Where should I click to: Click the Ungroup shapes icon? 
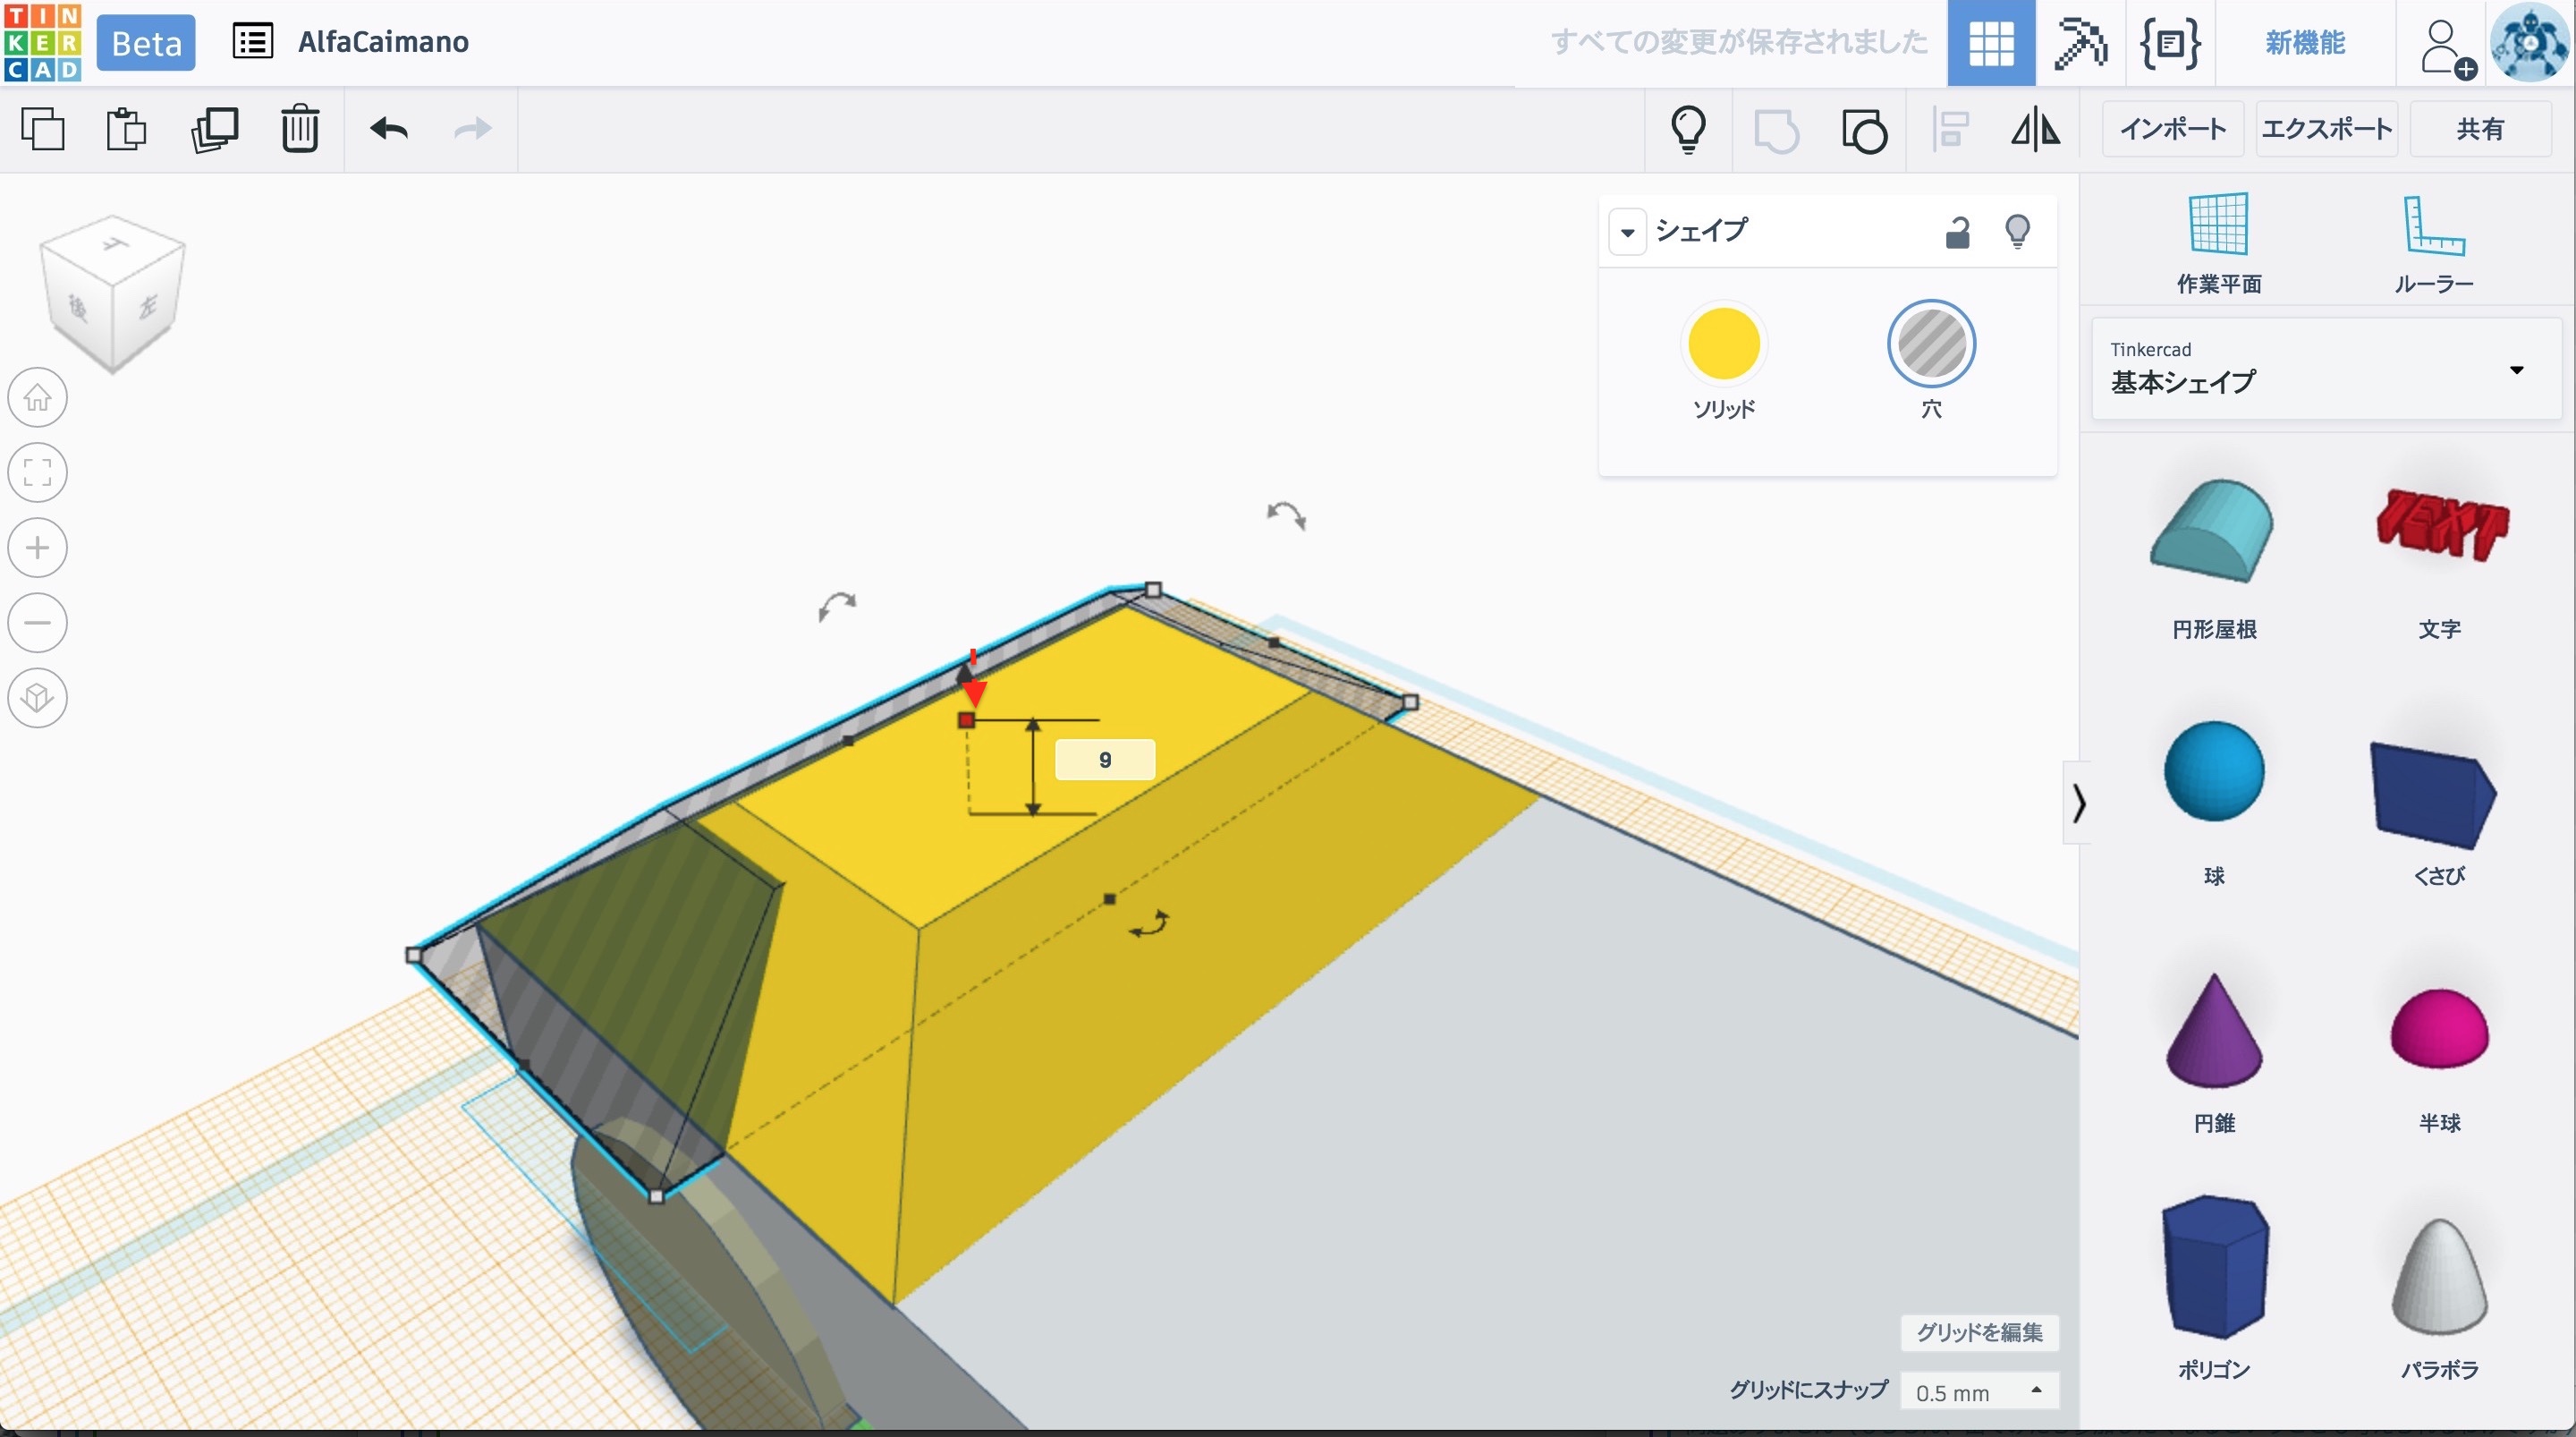click(1863, 132)
